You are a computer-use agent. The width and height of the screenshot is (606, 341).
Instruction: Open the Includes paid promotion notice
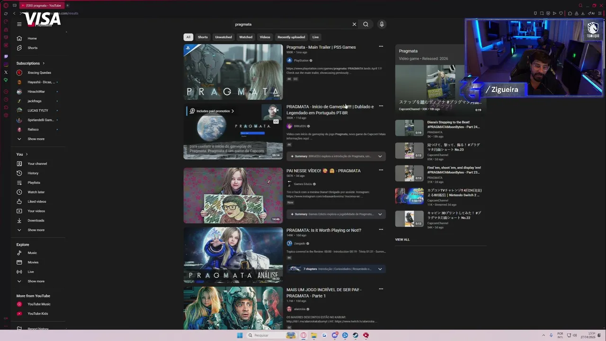tap(212, 111)
